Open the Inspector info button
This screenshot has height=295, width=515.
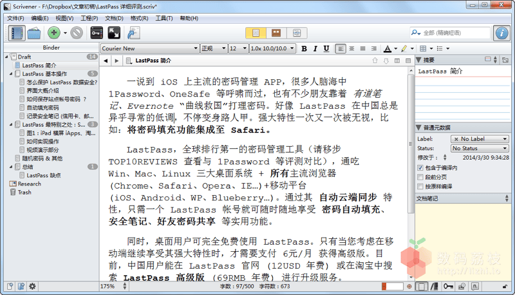click(x=501, y=33)
